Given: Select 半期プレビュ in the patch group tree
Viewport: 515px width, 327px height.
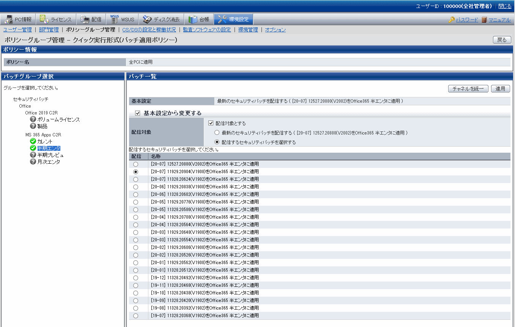Looking at the screenshot, I should click(x=50, y=155).
